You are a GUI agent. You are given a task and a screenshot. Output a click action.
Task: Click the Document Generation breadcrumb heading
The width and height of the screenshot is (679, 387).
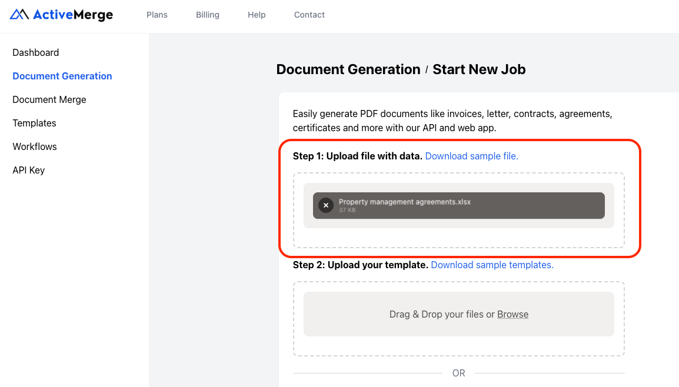pyautogui.click(x=348, y=69)
